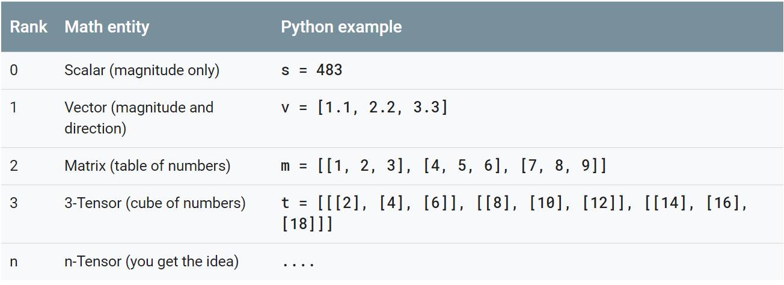Click the matrix m code example
This screenshot has height=285, width=784.
coord(444,166)
